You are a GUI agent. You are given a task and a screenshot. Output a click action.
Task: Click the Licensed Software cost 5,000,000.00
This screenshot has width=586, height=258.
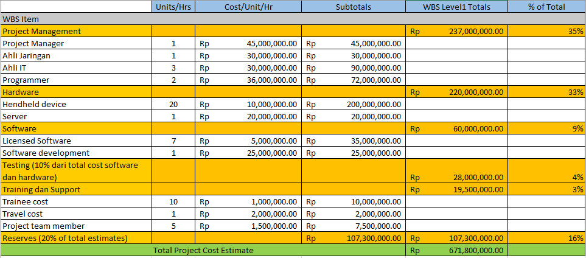248,141
